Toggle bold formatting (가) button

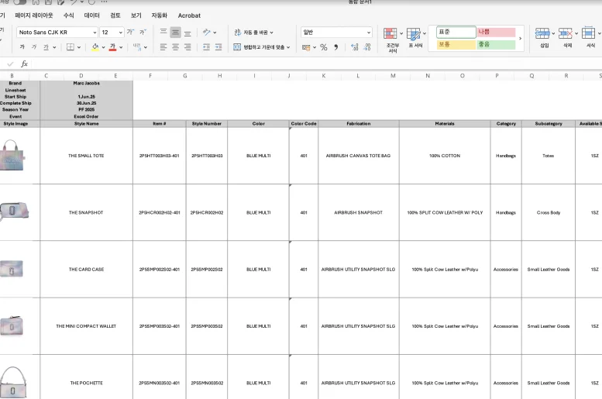click(x=22, y=47)
